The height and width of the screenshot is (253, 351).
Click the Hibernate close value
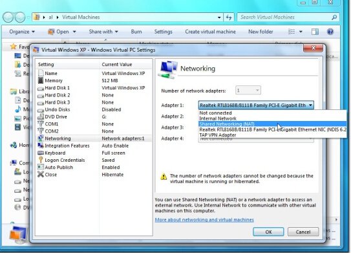[x=112, y=175]
